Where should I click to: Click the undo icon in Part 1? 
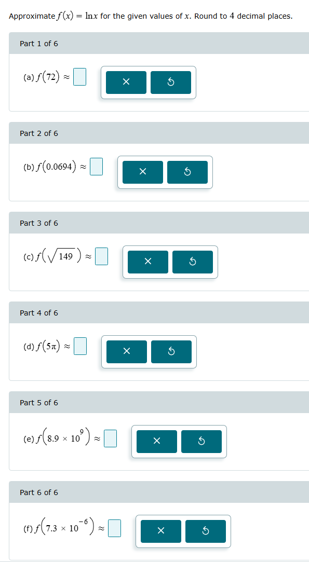[x=171, y=83]
